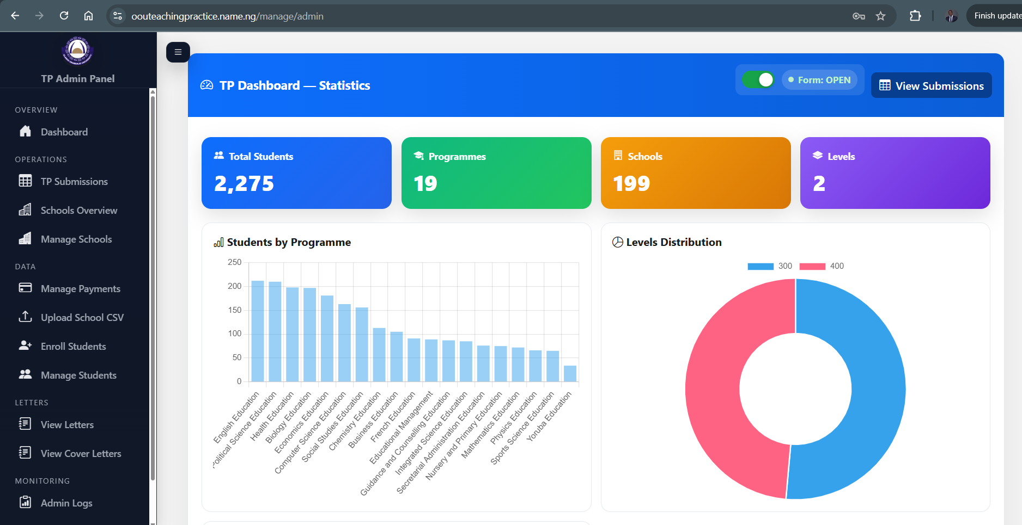Click the Levels layers icon
1022x525 pixels.
pos(818,155)
